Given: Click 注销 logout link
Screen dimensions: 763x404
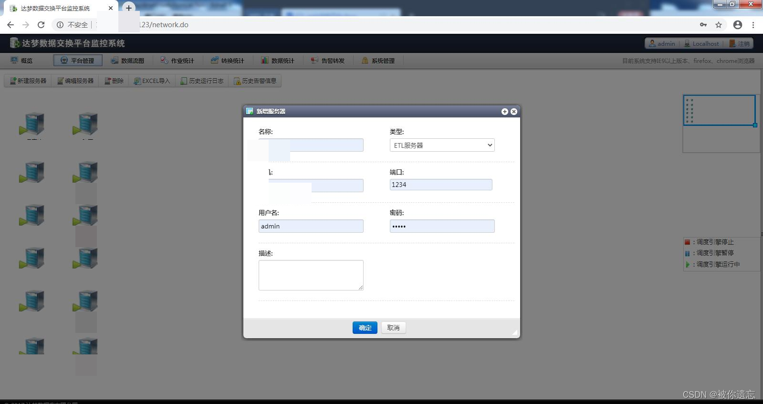Looking at the screenshot, I should 739,43.
